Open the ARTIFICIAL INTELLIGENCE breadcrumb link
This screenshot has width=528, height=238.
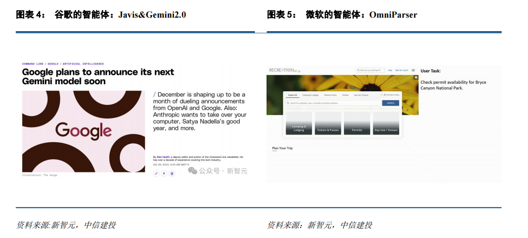(83, 64)
